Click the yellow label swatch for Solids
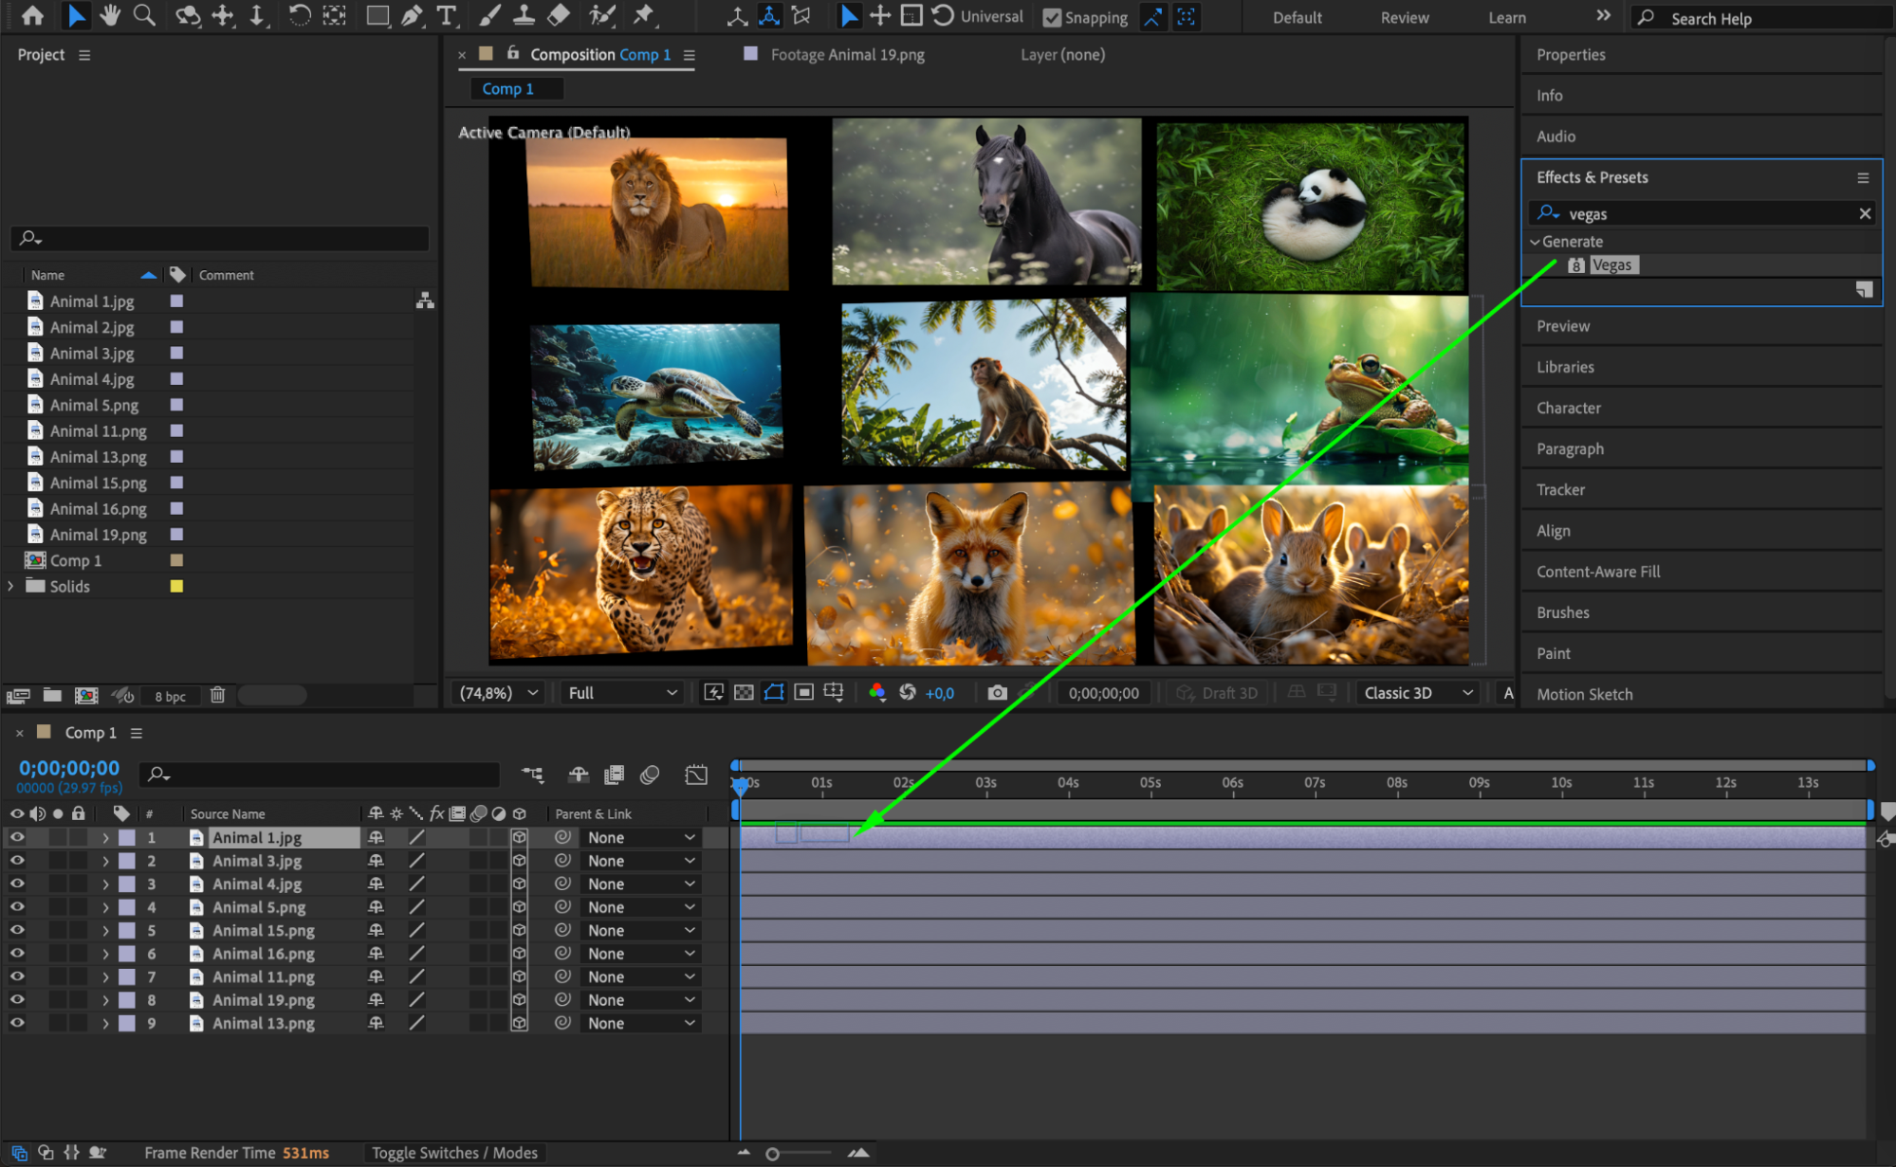This screenshot has height=1167, width=1896. coord(176,587)
